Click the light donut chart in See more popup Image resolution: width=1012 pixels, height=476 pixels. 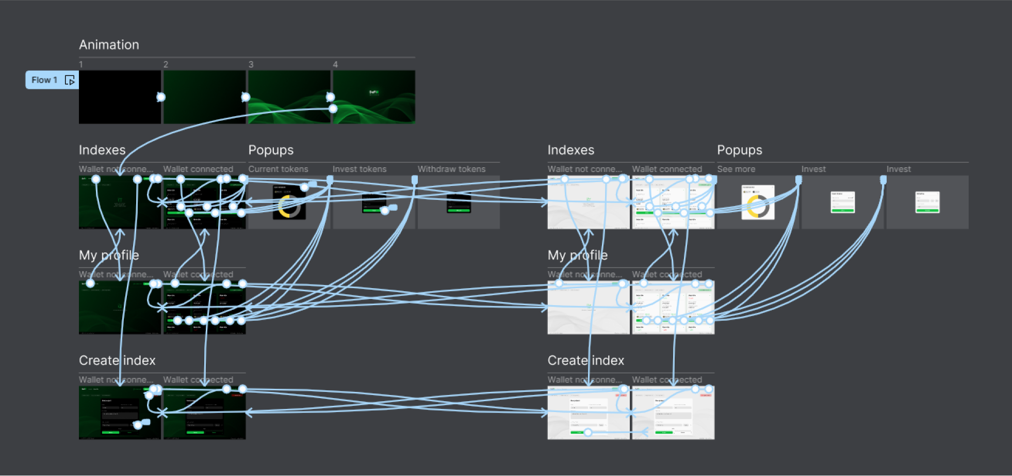tap(758, 204)
